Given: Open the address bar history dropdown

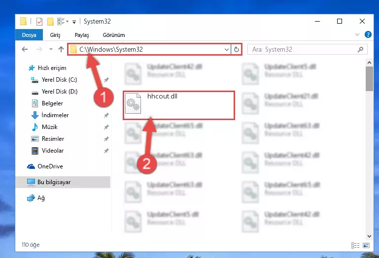Looking at the screenshot, I should click(227, 50).
